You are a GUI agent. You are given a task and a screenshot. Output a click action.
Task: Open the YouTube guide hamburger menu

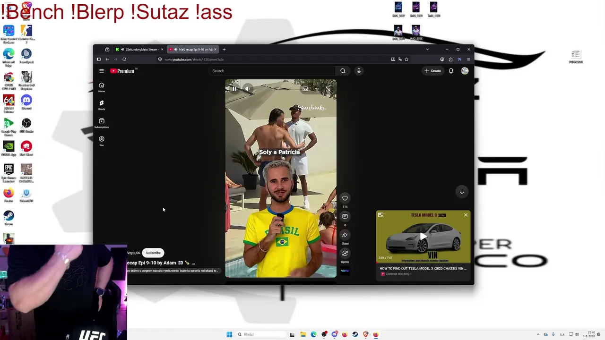tap(102, 71)
